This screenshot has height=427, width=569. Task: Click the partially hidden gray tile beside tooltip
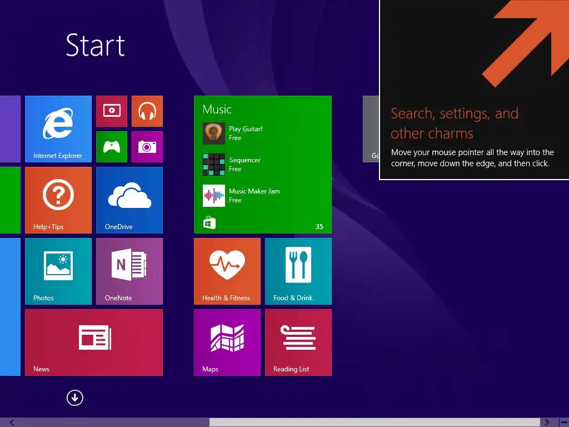point(371,129)
